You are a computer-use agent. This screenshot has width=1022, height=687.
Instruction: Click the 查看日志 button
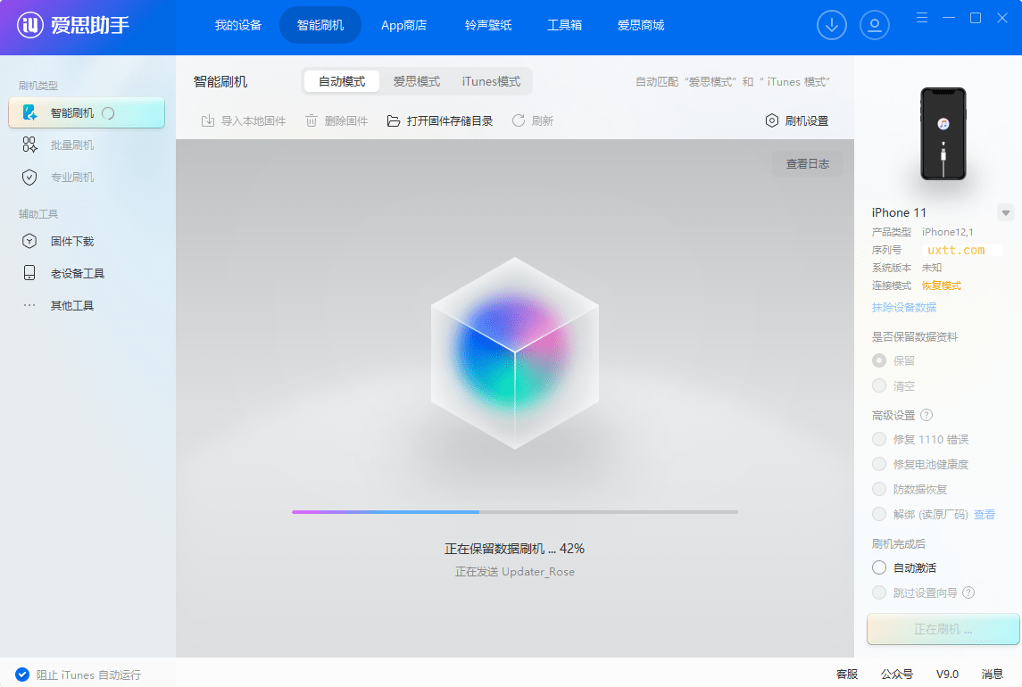pyautogui.click(x=808, y=163)
